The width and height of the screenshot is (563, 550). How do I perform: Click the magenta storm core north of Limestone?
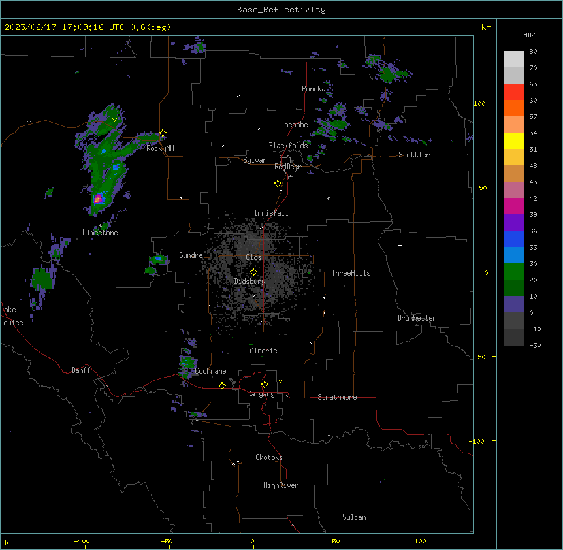98,199
